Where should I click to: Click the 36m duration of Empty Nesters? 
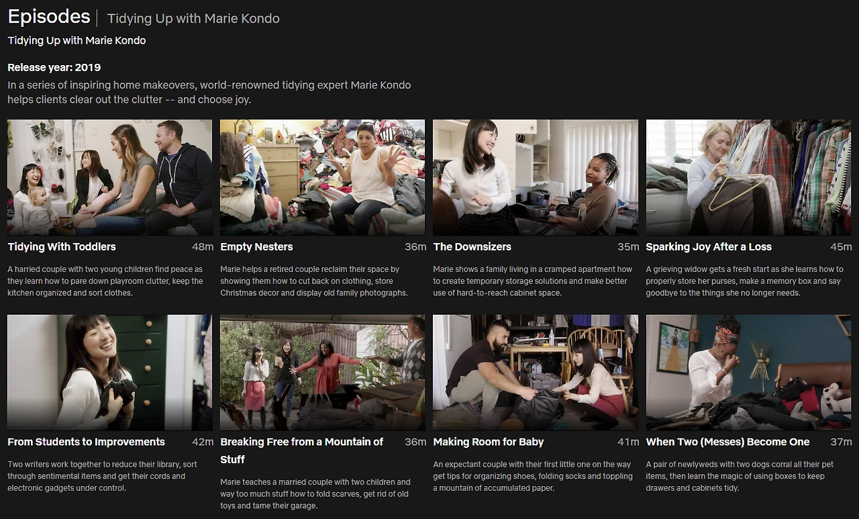click(x=415, y=247)
